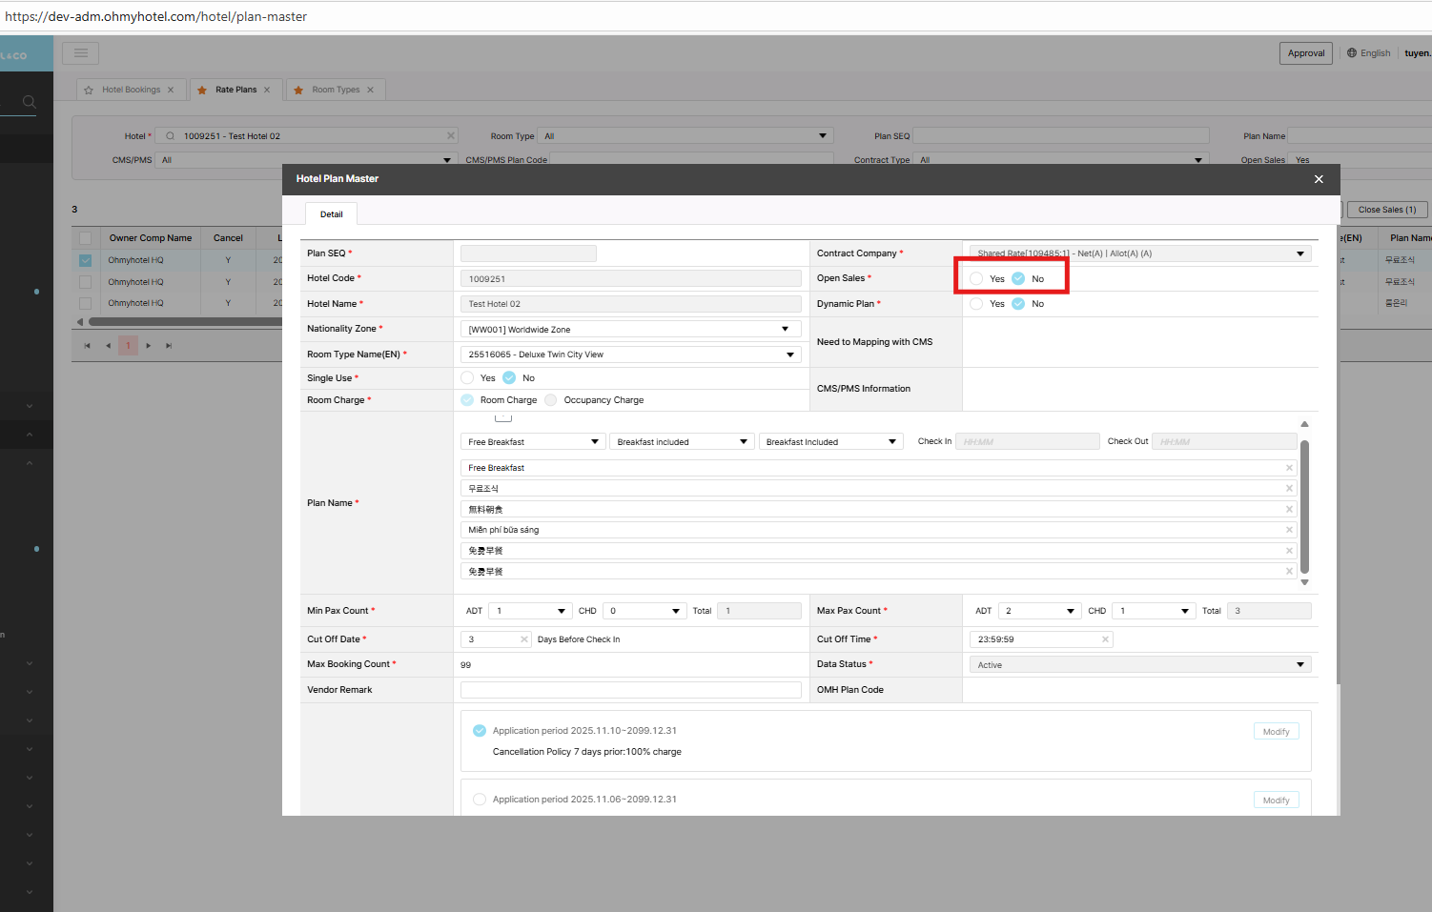Image resolution: width=1432 pixels, height=912 pixels.
Task: Click the hamburger menu icon
Action: click(x=81, y=53)
